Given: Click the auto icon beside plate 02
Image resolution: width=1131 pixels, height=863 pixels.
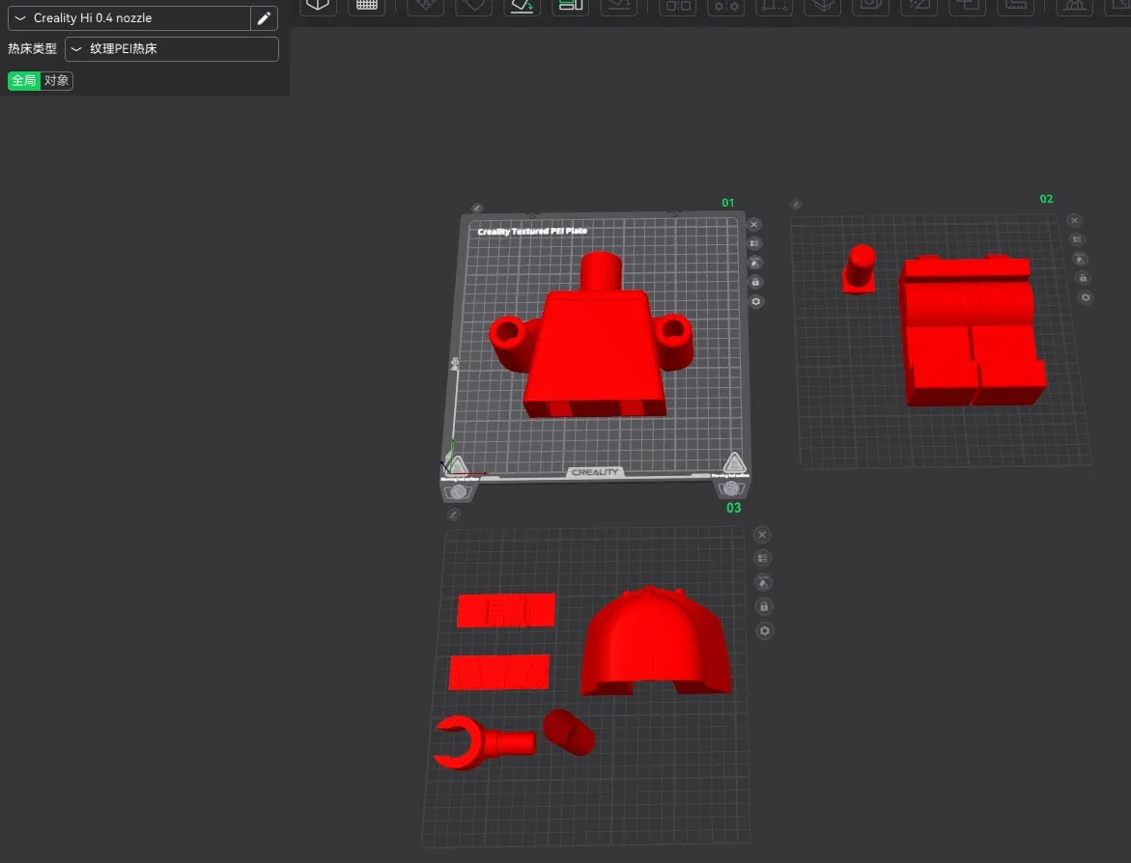Looking at the screenshot, I should coord(1080,259).
